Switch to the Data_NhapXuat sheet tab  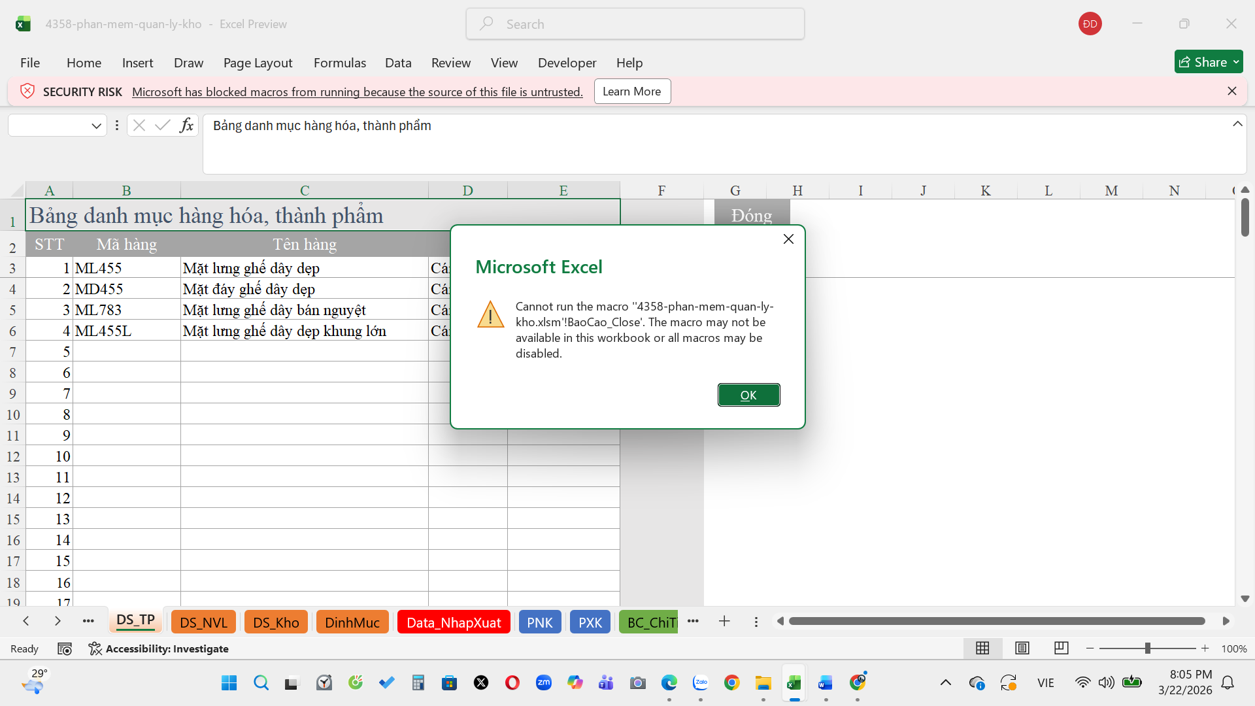pos(454,622)
